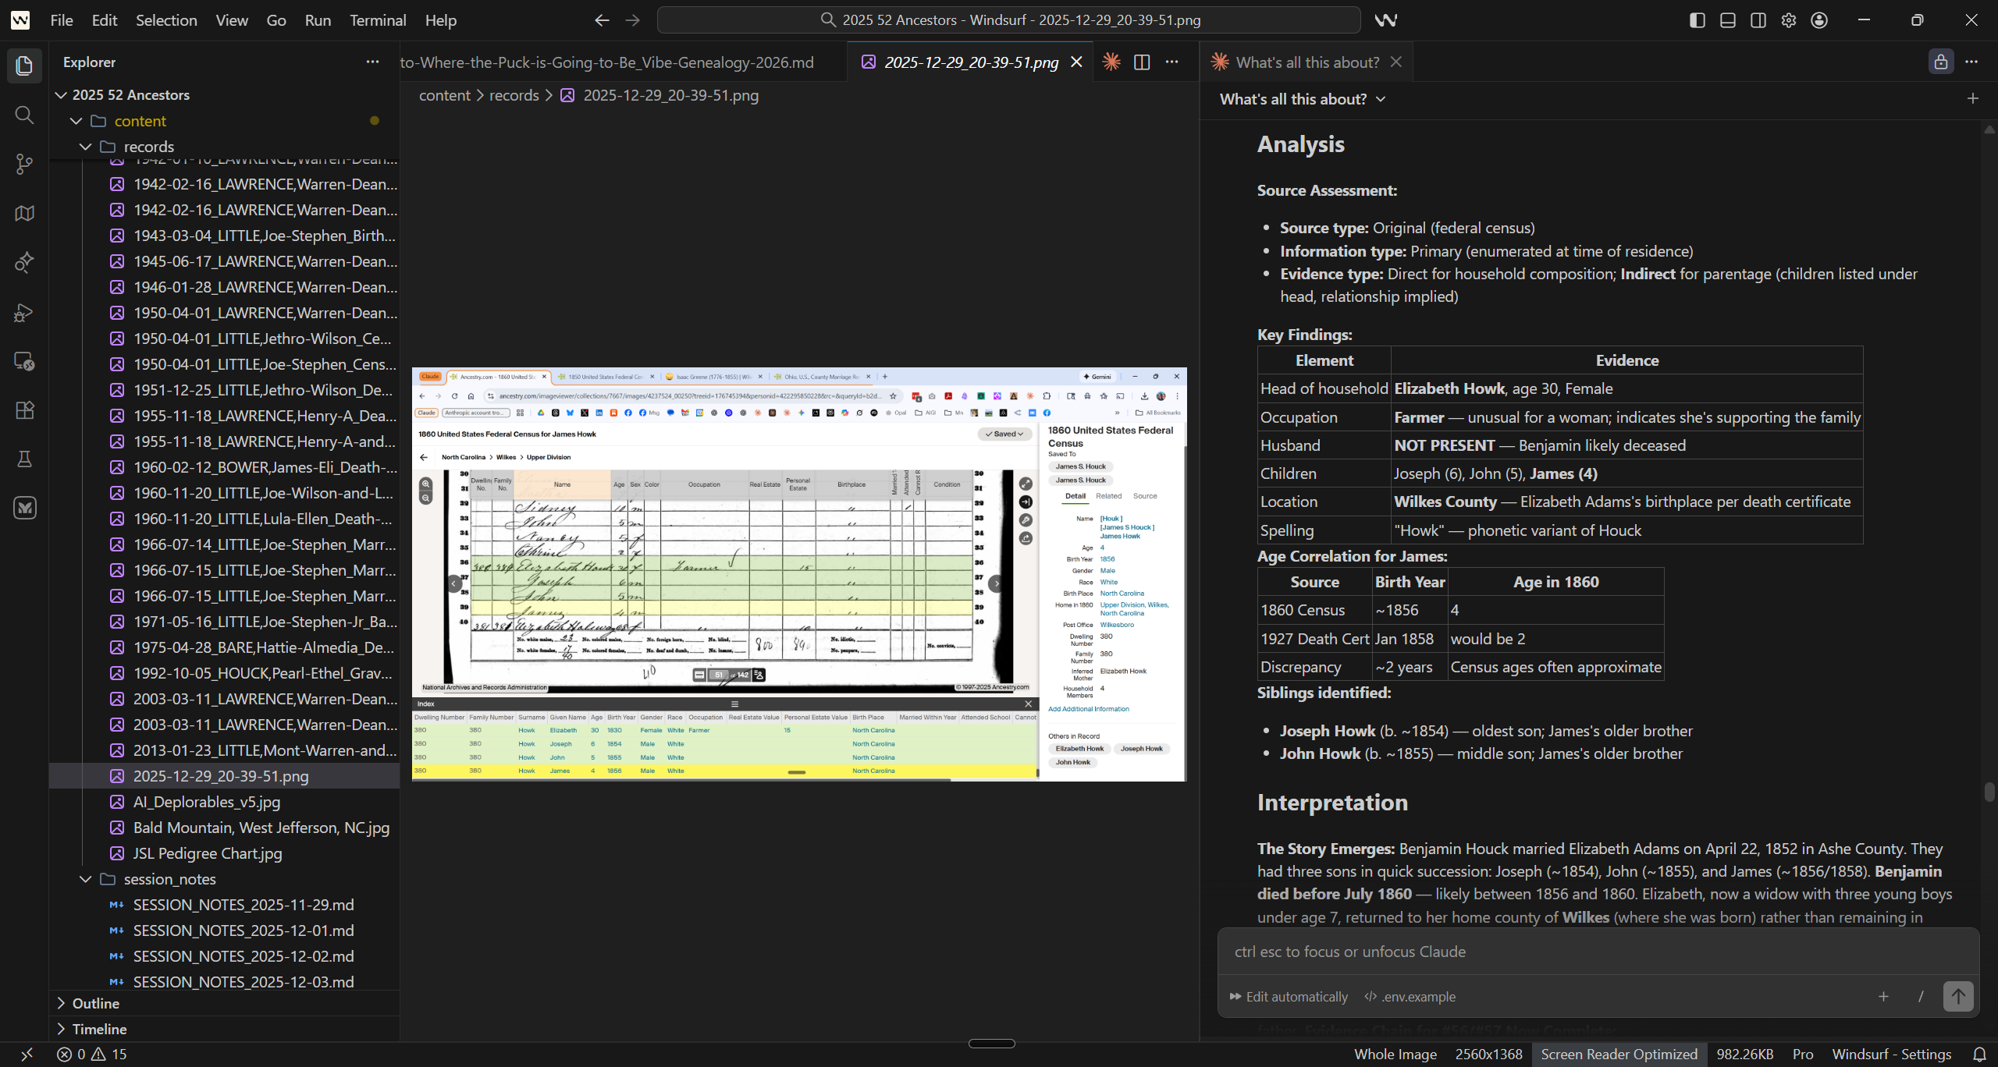Click the chat panel vertical scrollbar thumb

[1989, 792]
